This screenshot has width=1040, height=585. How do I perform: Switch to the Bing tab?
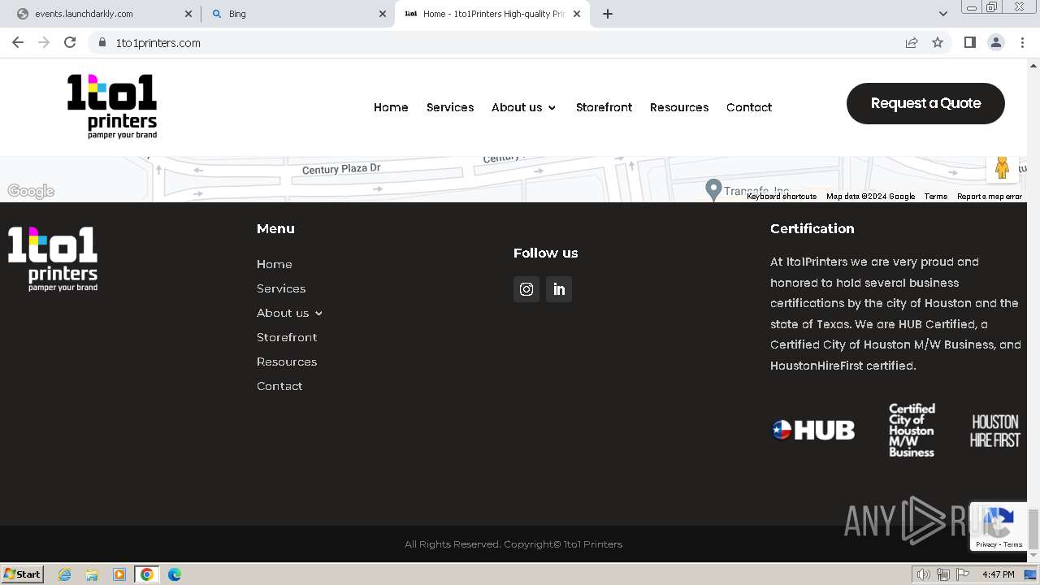pos(297,14)
